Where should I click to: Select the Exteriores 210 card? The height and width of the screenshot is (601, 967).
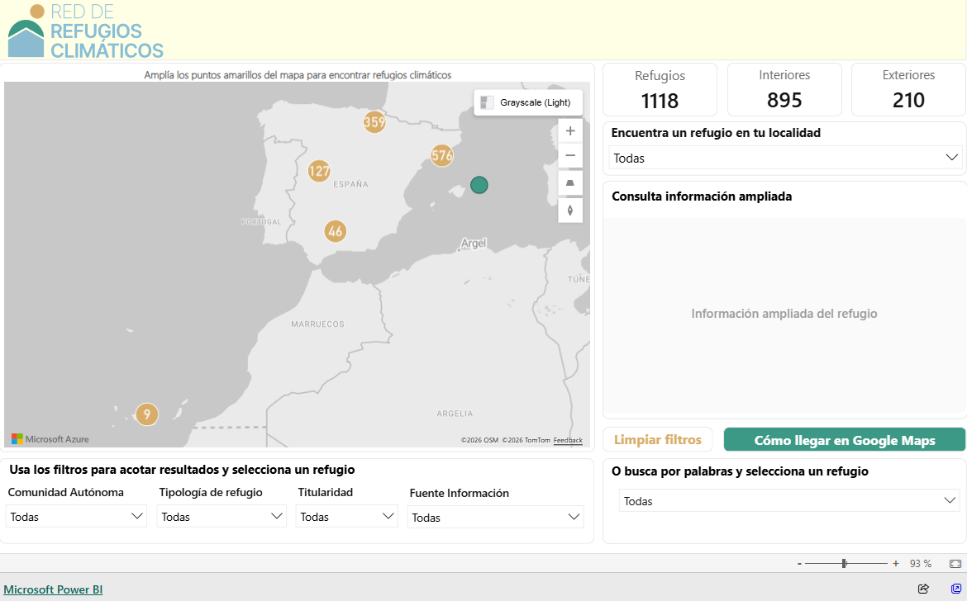tap(908, 89)
